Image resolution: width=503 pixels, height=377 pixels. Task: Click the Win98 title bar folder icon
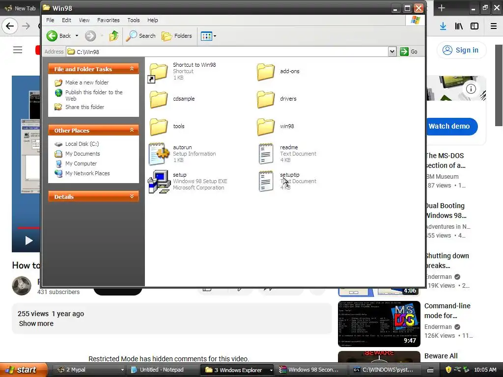tap(47, 8)
